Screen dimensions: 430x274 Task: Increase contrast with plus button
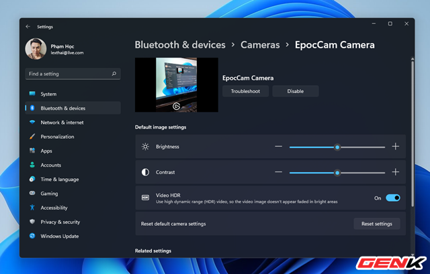[396, 172]
